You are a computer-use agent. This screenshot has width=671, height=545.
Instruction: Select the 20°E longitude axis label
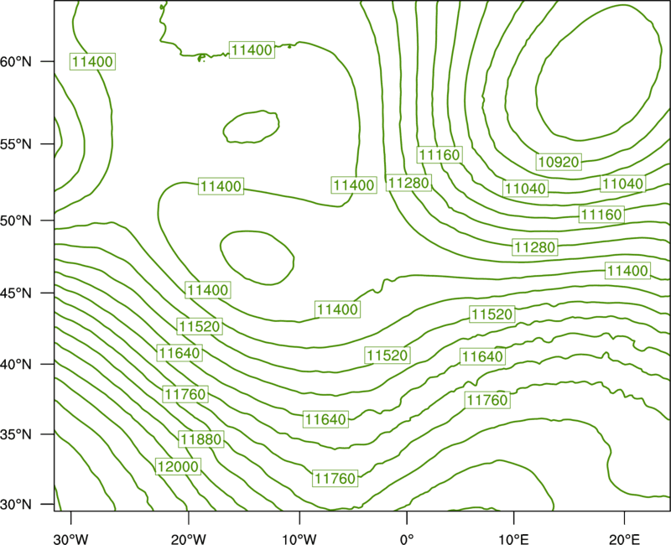click(624, 539)
